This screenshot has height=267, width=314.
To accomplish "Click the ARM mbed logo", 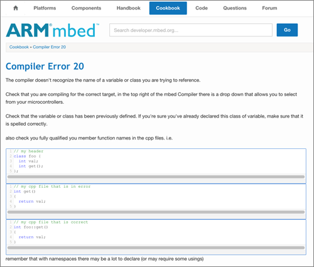I will click(52, 30).
